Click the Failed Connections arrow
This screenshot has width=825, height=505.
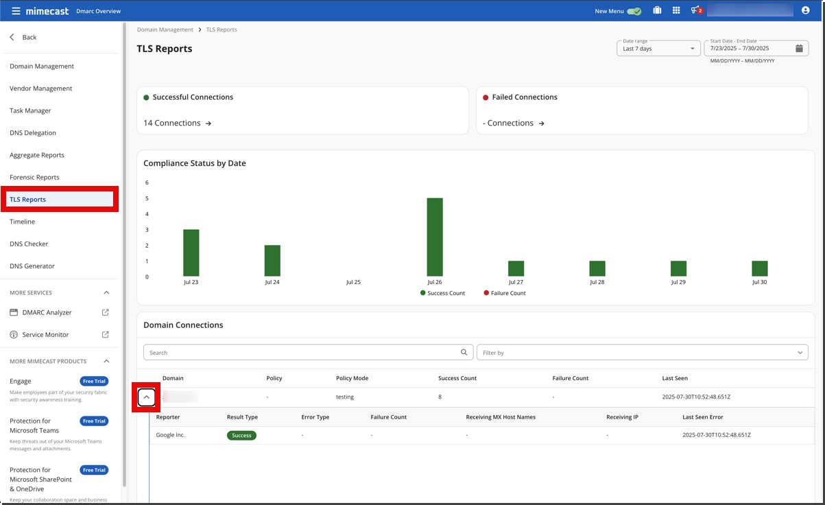541,124
